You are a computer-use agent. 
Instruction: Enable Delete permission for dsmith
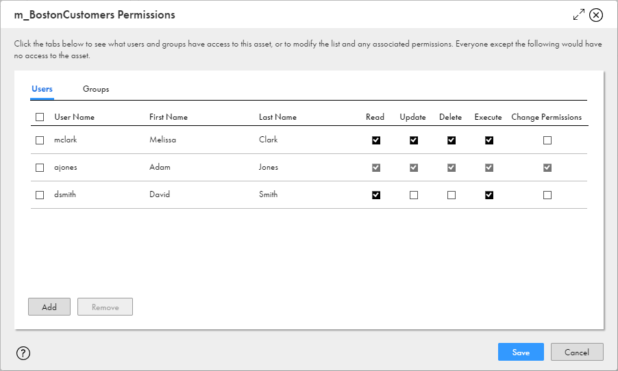pyautogui.click(x=452, y=195)
